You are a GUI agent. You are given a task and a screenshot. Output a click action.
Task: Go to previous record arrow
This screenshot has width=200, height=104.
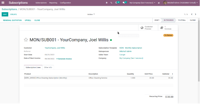[x=192, y=14]
